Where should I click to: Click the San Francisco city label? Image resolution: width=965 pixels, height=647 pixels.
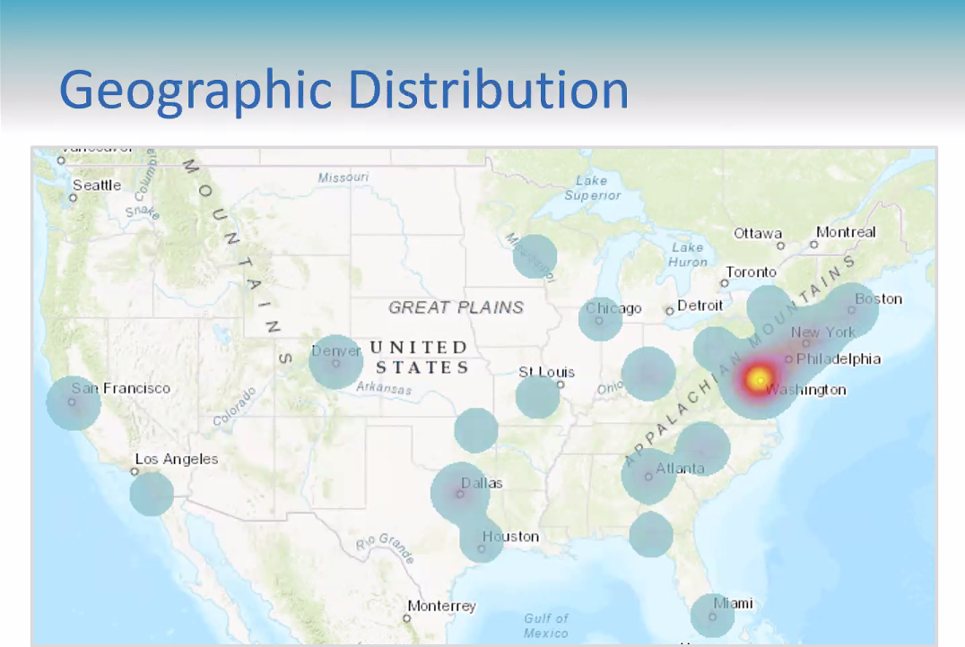(120, 388)
